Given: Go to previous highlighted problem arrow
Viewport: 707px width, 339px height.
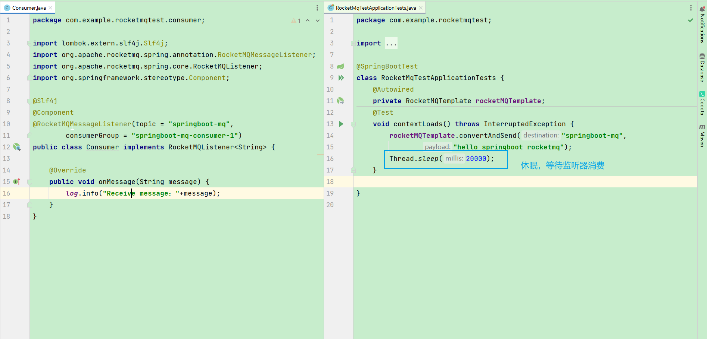Looking at the screenshot, I should [308, 20].
